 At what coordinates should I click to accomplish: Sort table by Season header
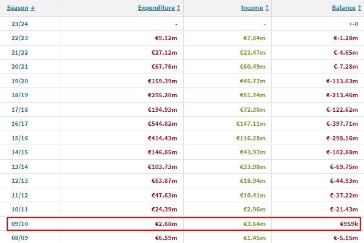[x=18, y=8]
